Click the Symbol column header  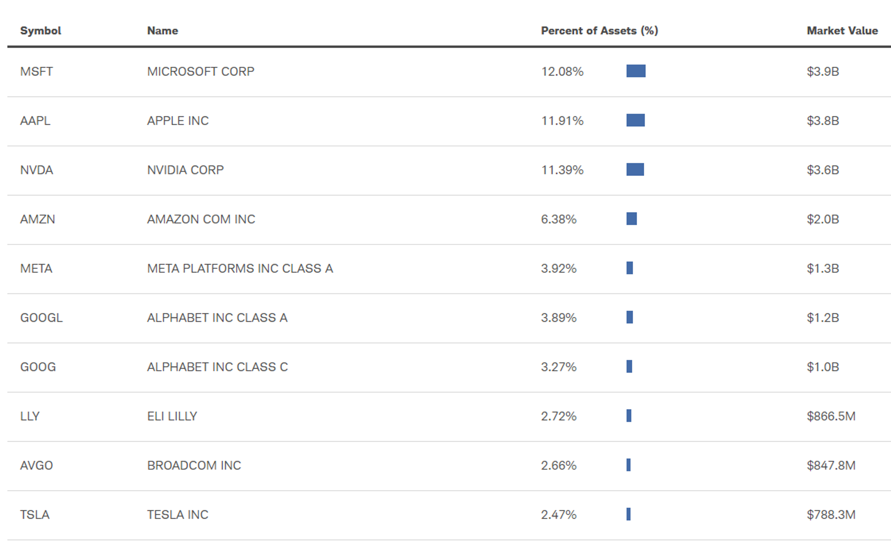pos(41,31)
